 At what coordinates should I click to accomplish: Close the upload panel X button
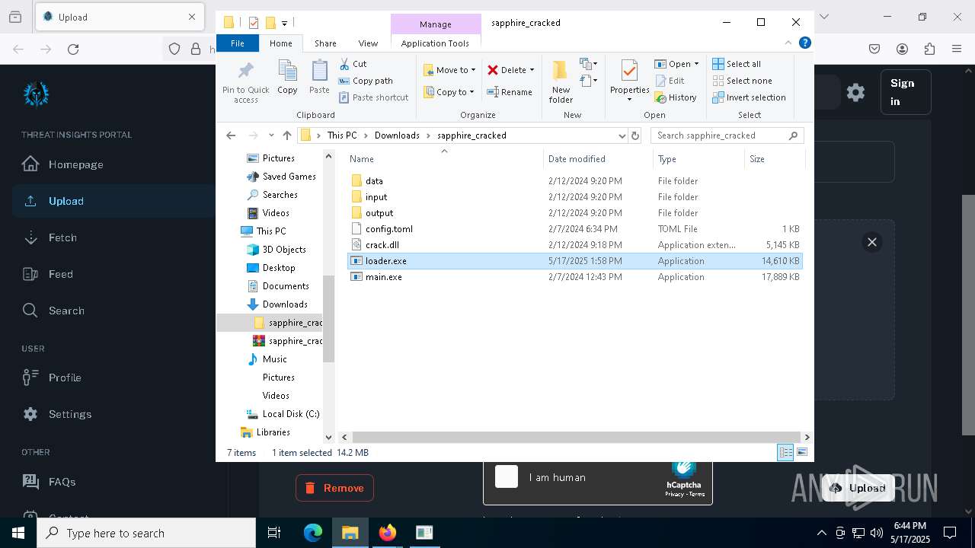coord(872,242)
